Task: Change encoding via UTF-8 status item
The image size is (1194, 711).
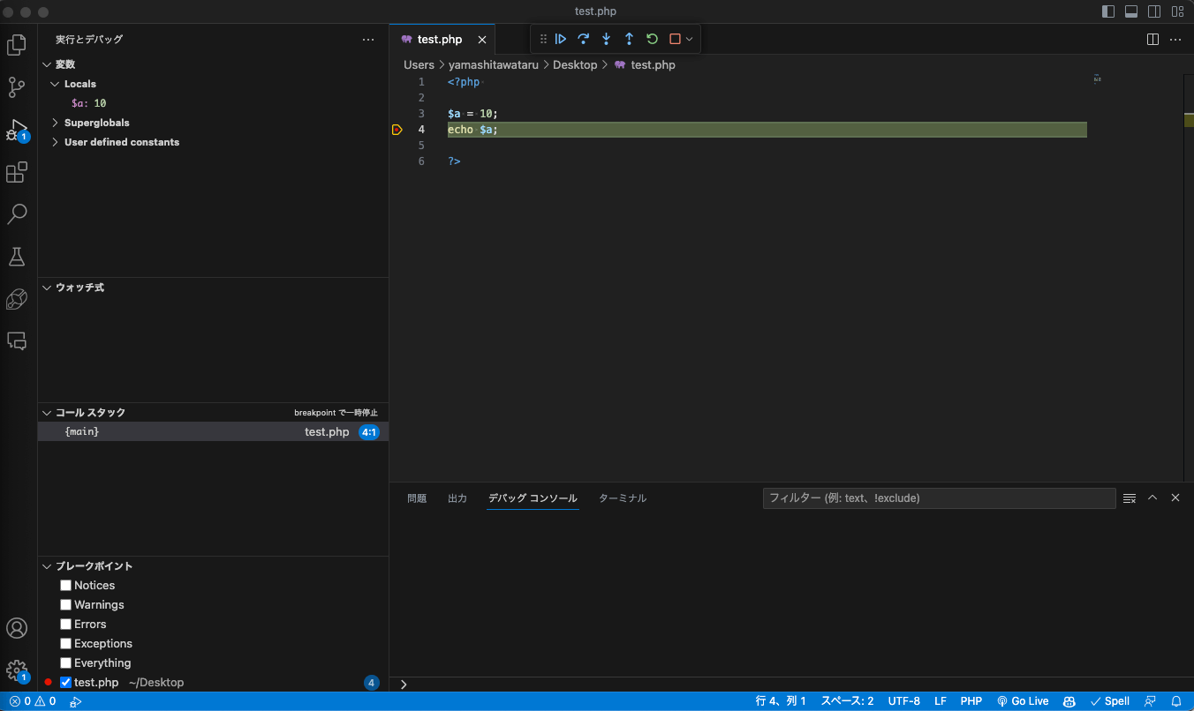Action: tap(904, 701)
